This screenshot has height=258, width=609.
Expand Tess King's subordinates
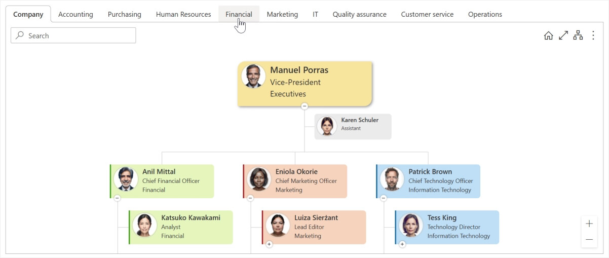[402, 244]
